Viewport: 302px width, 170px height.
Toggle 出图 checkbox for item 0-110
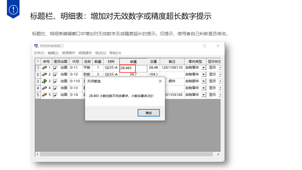pyautogui.click(x=55, y=82)
